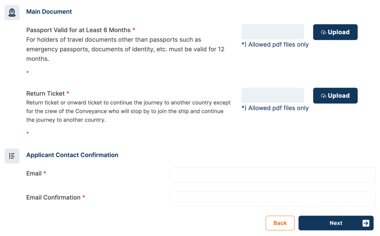Click the cloud icon on passport Upload
Image resolution: width=380 pixels, height=236 pixels.
click(324, 32)
